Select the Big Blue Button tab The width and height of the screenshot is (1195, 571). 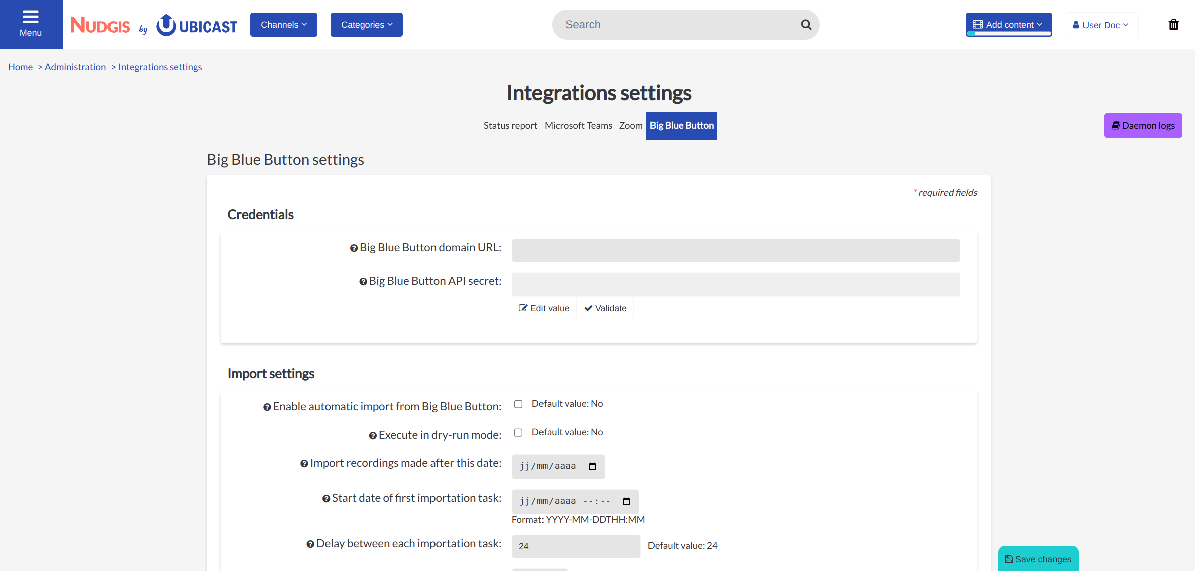(x=682, y=126)
